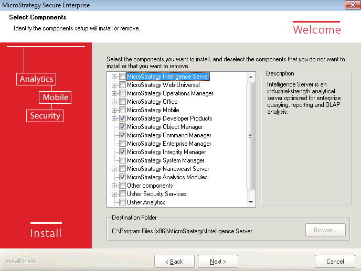The image size is (361, 271).
Task: Select MicroStrategy Developer Products label
Action: [169, 118]
